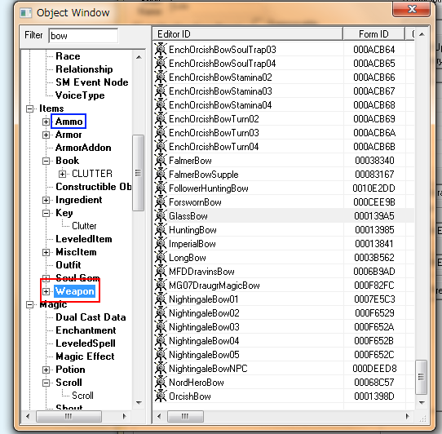Image resolution: width=442 pixels, height=434 pixels.
Task: Click the weapon icon beside NordHeroBow
Action: pyautogui.click(x=161, y=383)
